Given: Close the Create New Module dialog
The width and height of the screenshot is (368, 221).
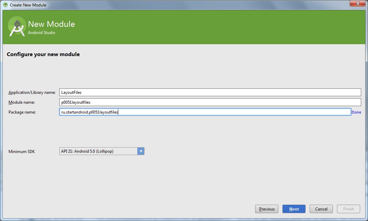Looking at the screenshot, I should pos(358,3).
